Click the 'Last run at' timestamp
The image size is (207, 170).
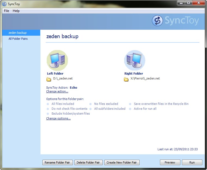click(178, 149)
